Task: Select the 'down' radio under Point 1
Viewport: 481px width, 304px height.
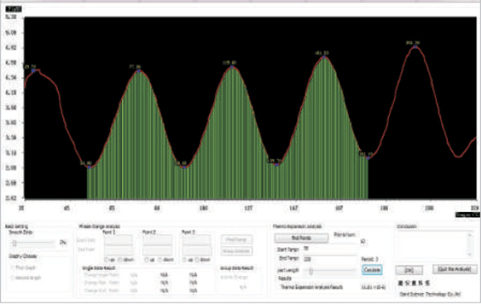Action: 120,260
